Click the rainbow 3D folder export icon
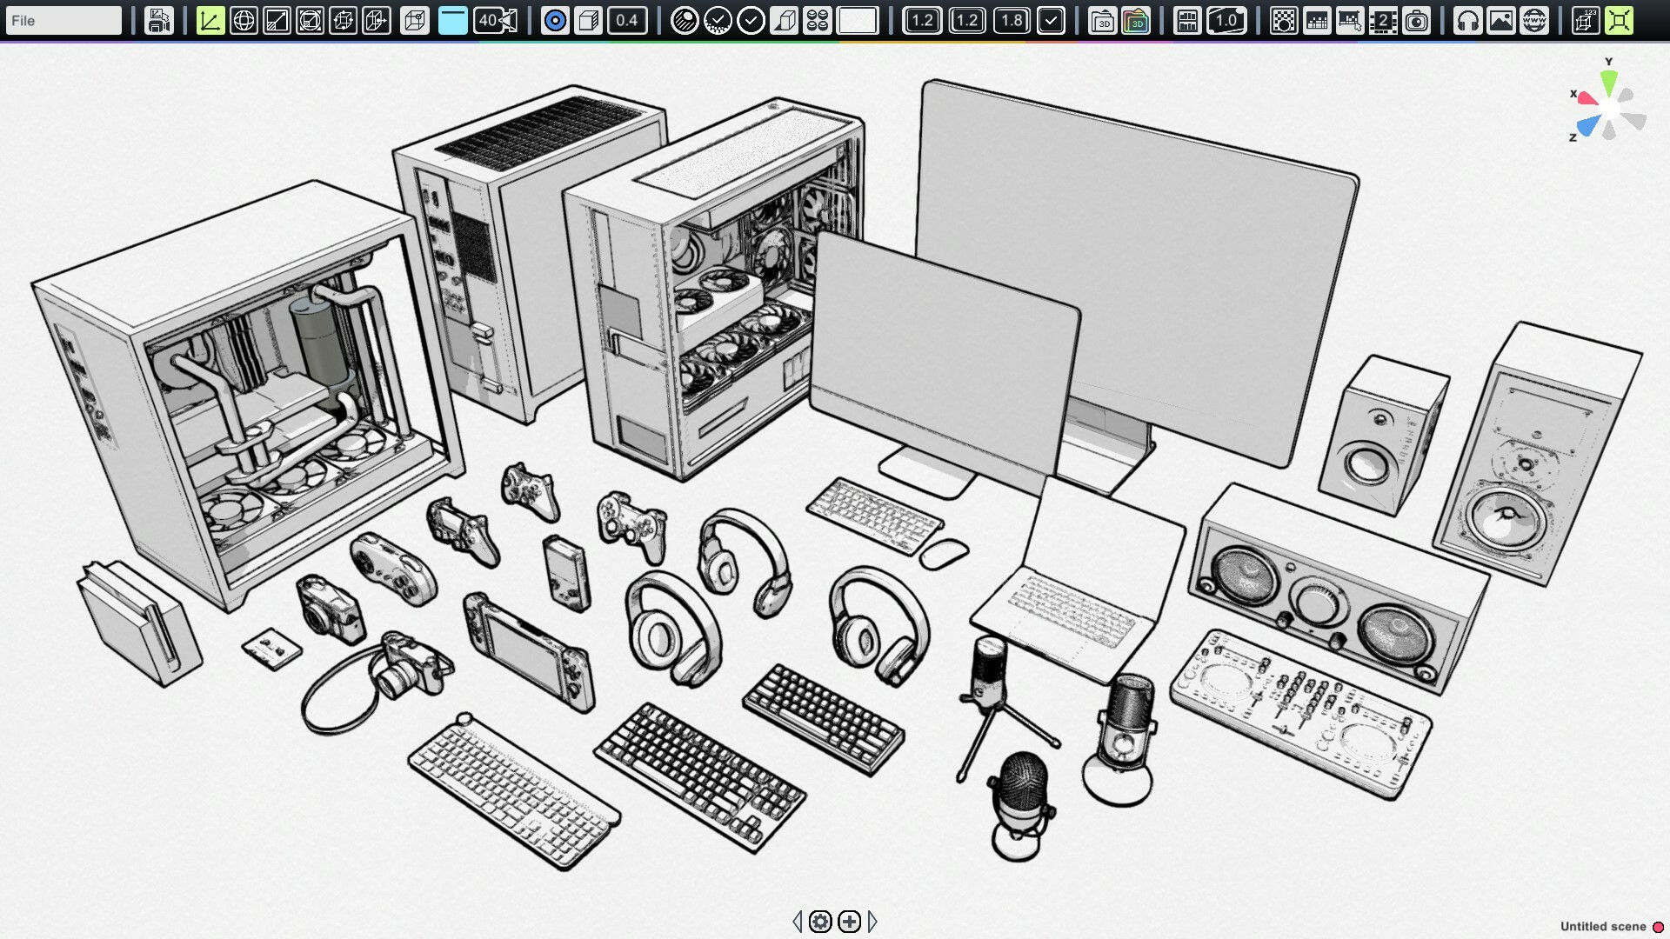Screen dimensions: 1670x939 1137,20
